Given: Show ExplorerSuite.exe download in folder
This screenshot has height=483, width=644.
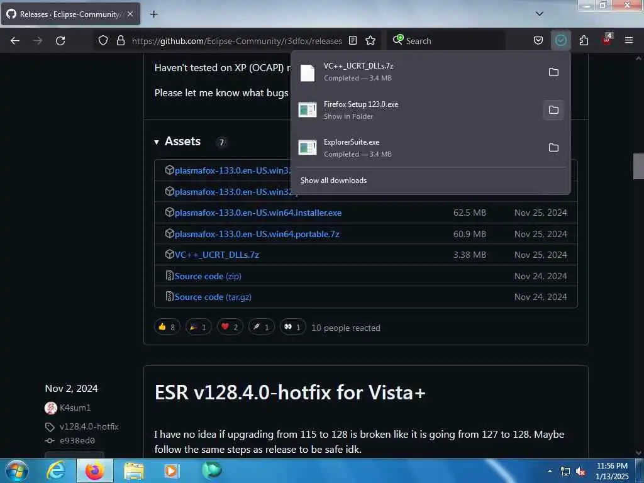Looking at the screenshot, I should 553,147.
